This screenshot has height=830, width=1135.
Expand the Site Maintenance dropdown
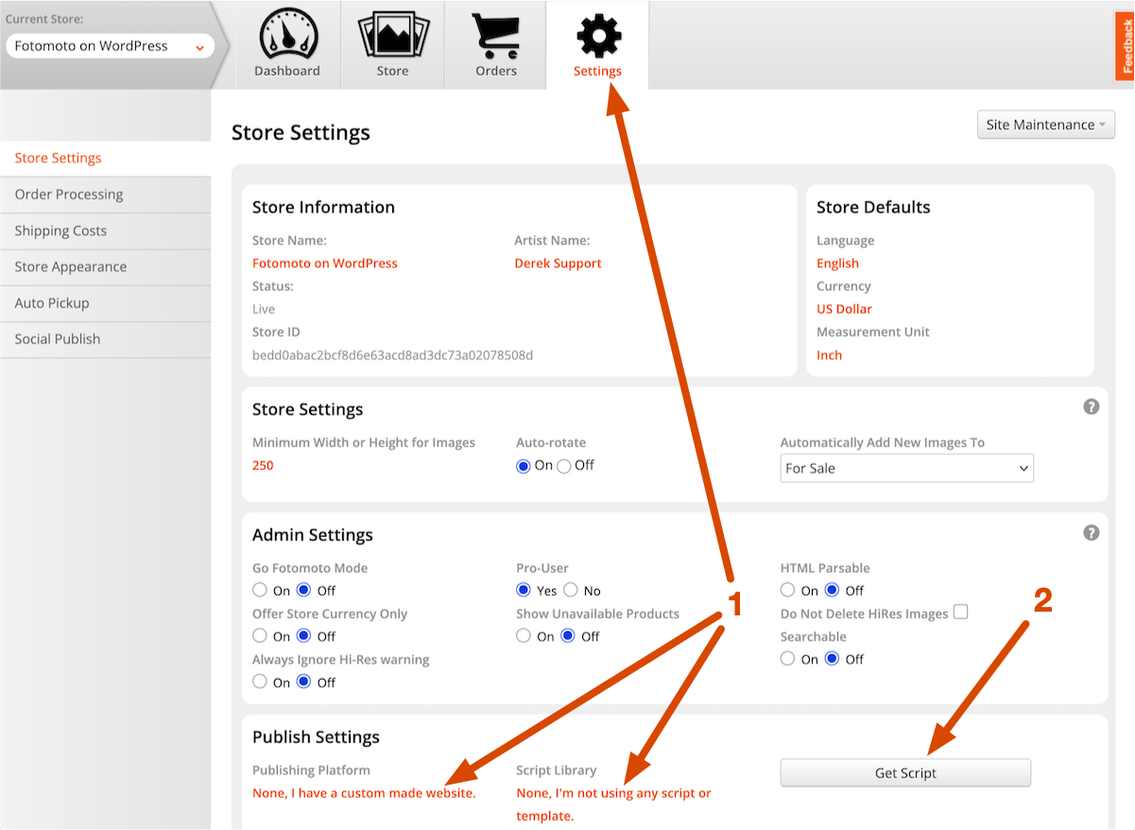pos(1046,125)
